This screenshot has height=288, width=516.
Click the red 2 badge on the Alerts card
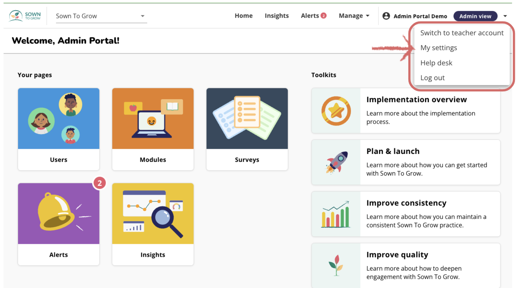99,183
